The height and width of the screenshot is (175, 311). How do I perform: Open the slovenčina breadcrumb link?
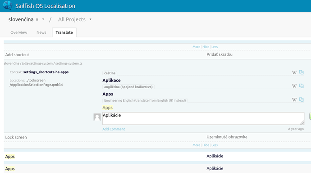point(12,63)
